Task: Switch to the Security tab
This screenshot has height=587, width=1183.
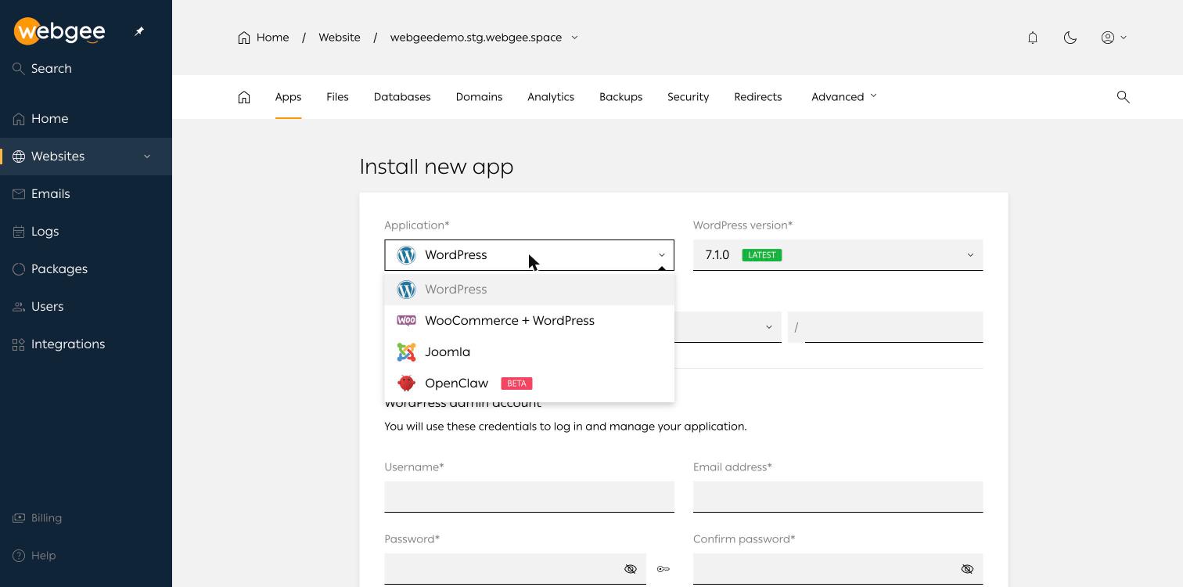Action: click(688, 97)
